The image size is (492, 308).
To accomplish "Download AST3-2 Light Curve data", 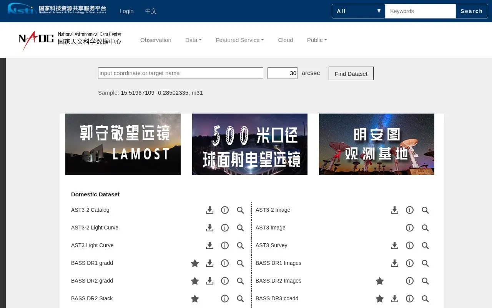I will click(209, 228).
